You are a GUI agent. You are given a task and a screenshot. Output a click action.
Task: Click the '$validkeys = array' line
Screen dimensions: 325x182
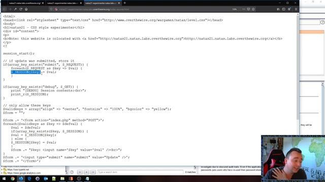tap(87, 109)
